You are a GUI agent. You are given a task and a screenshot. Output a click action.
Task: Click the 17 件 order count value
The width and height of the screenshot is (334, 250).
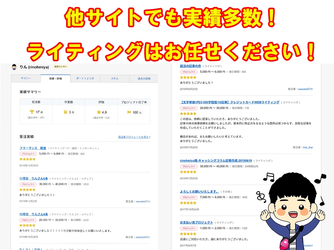pyautogui.click(x=39, y=112)
